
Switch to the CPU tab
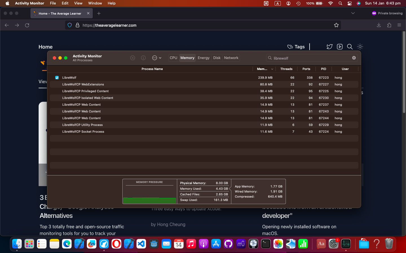[173, 58]
